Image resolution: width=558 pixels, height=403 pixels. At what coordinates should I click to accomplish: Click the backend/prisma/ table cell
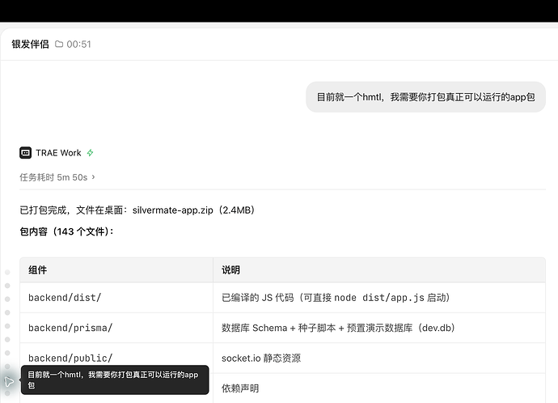pos(116,328)
